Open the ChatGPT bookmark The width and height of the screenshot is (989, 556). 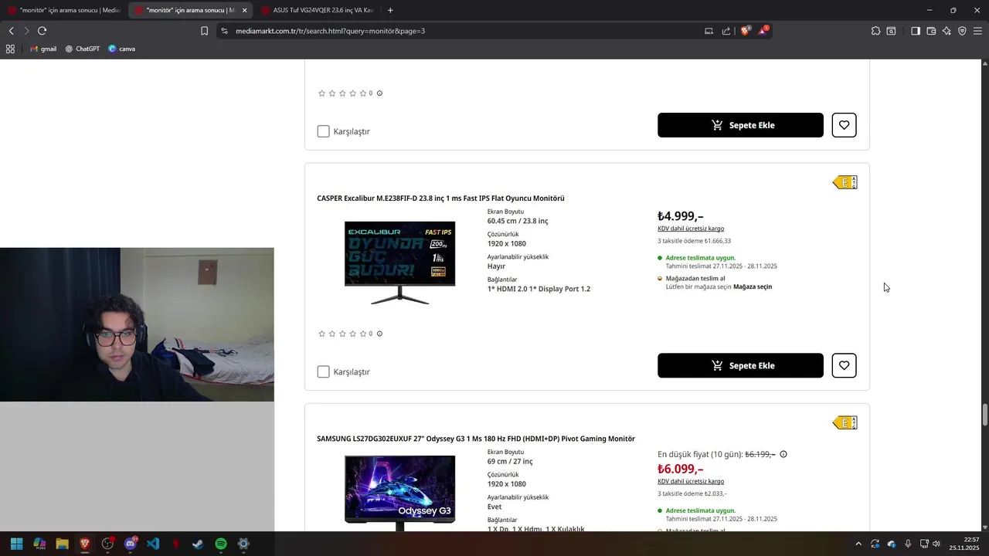[82, 49]
